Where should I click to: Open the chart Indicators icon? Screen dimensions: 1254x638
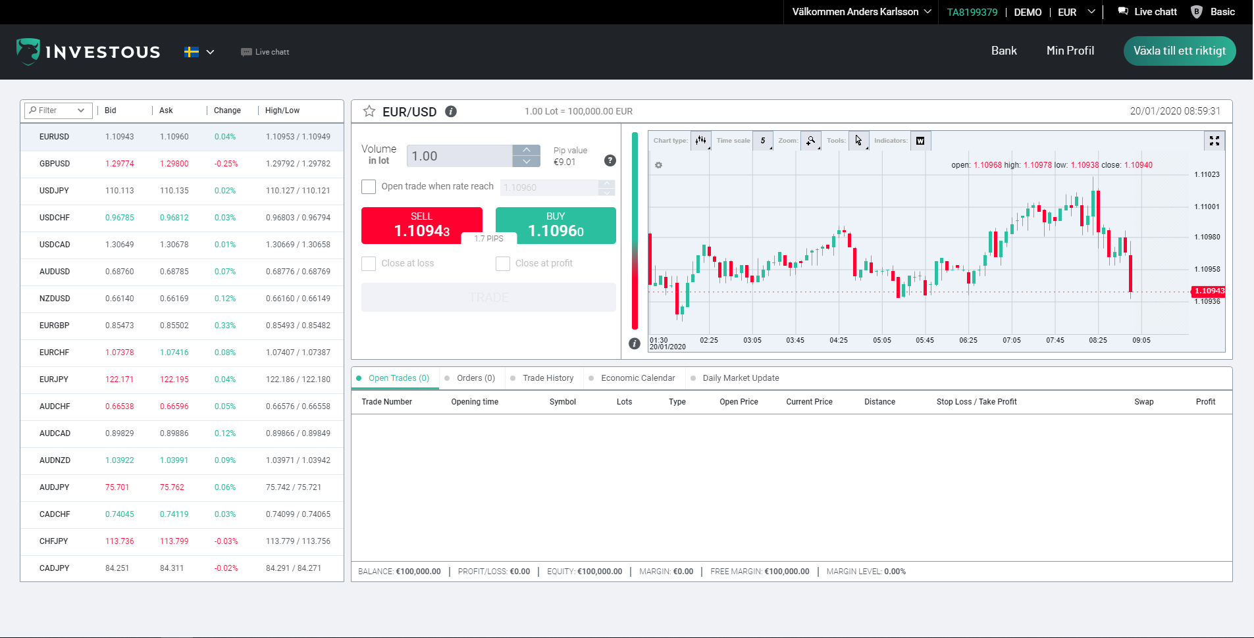pos(920,140)
